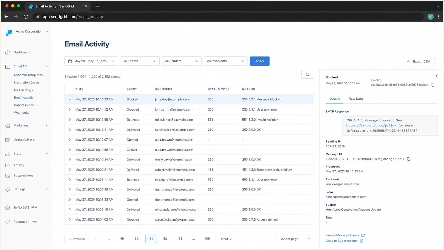Close the Email Activity browser tab
The width and height of the screenshot is (444, 250).
tap(86, 6)
